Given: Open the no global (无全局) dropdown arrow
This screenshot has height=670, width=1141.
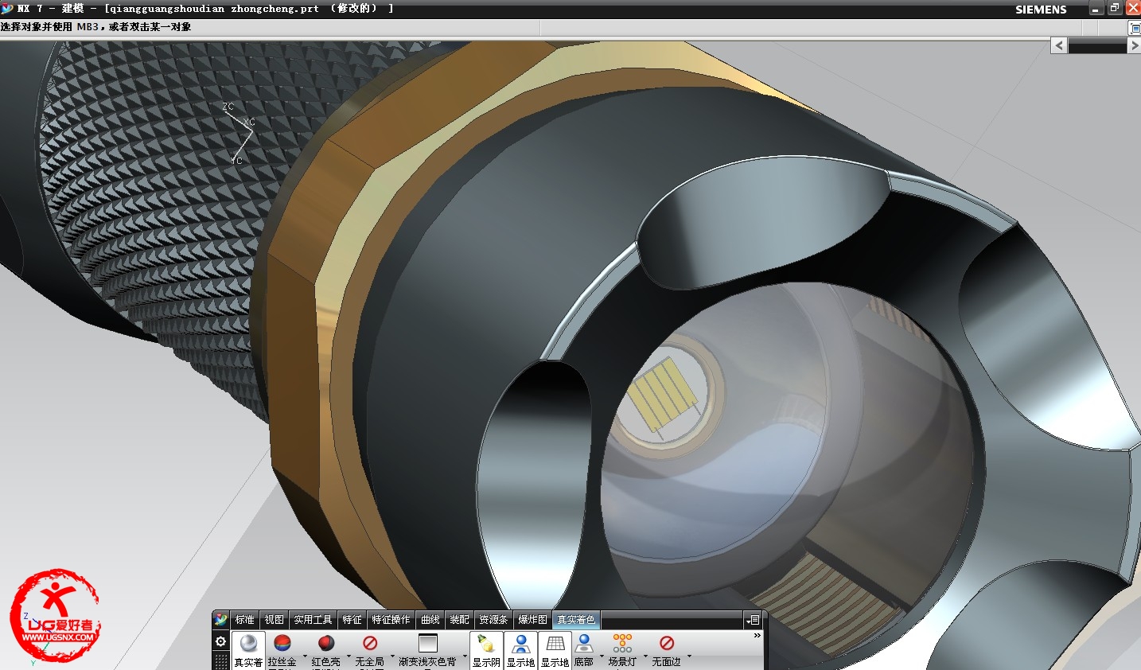Looking at the screenshot, I should coord(392,656).
